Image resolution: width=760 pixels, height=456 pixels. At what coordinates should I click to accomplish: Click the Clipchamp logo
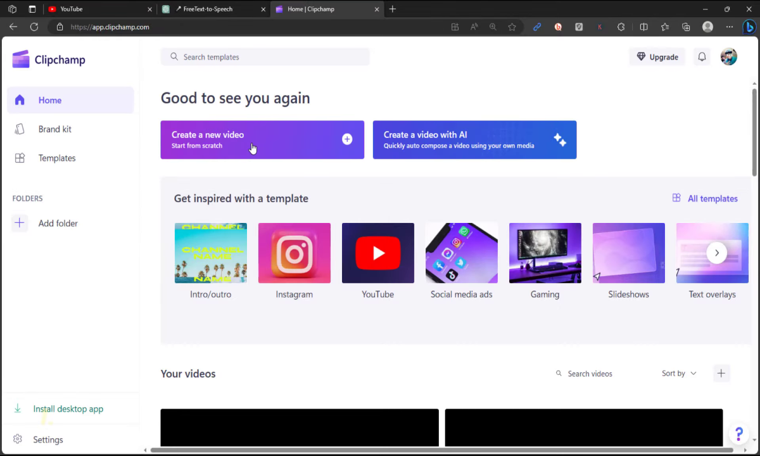point(49,60)
